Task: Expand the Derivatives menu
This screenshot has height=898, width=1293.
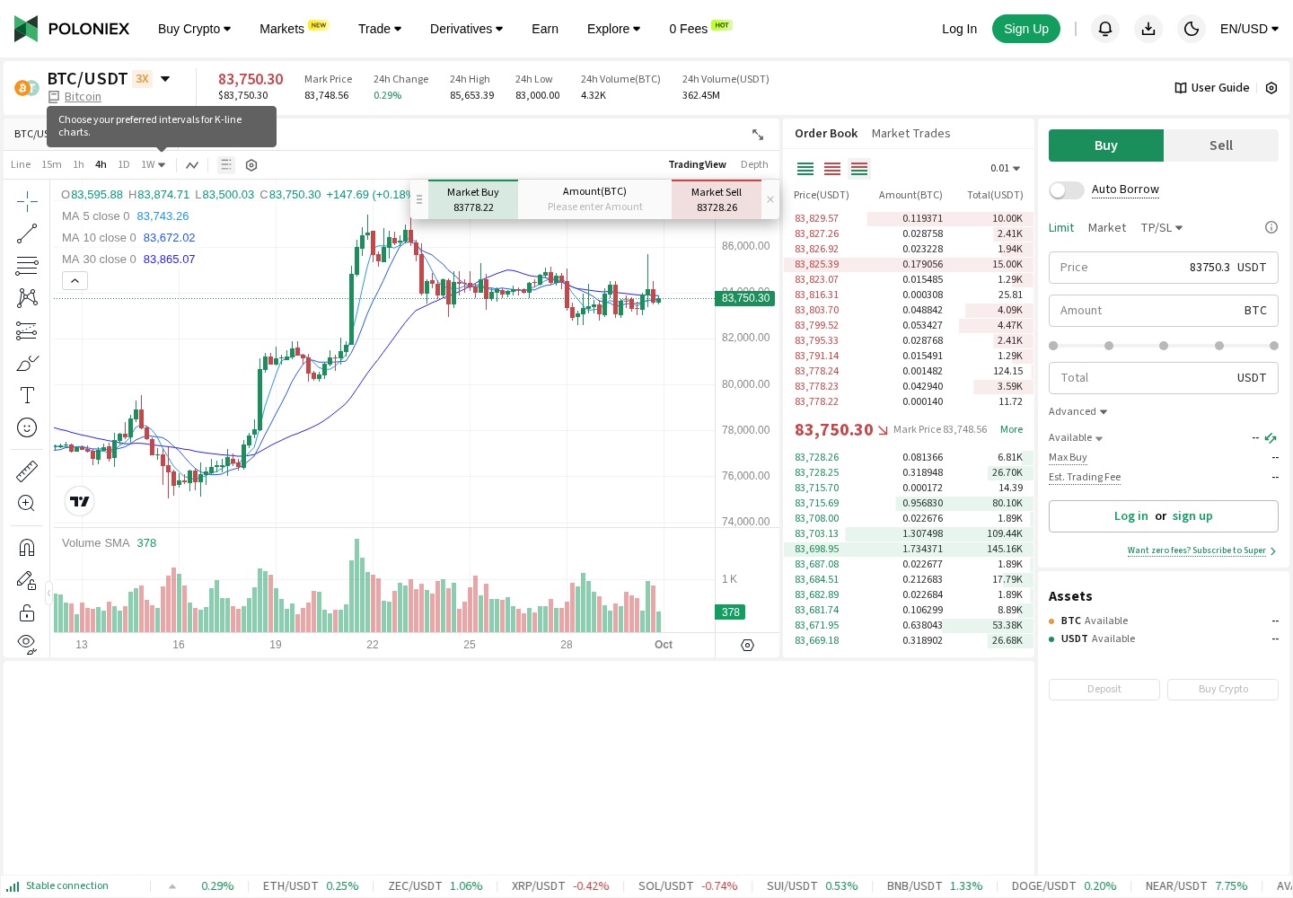Action: pyautogui.click(x=466, y=29)
